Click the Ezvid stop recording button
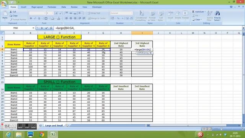 [27, 126]
